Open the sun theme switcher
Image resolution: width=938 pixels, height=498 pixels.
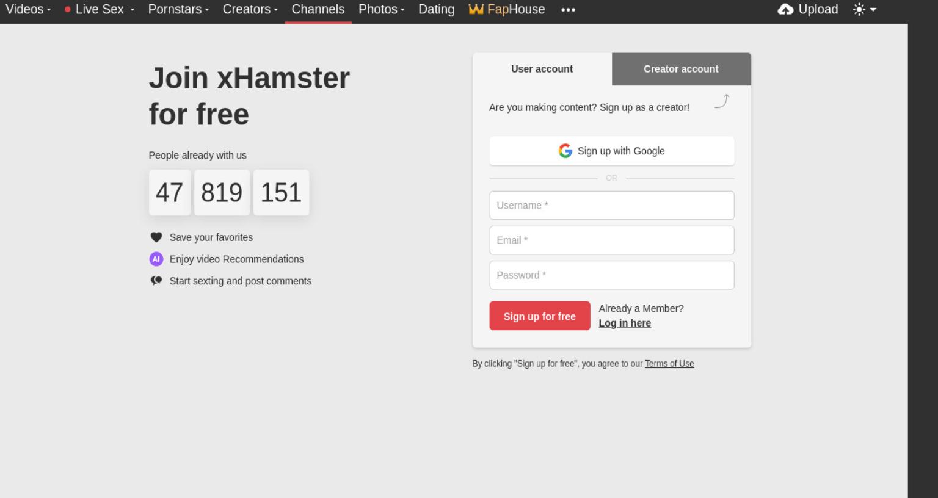point(859,10)
